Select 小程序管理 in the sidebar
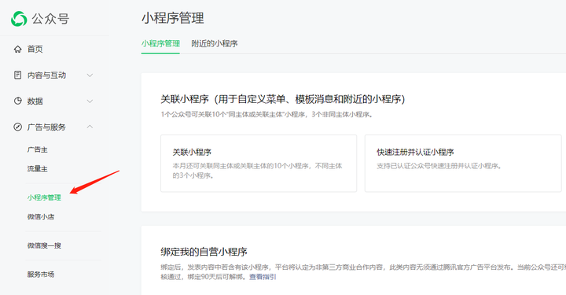Image resolution: width=566 pixels, height=295 pixels. [x=44, y=197]
